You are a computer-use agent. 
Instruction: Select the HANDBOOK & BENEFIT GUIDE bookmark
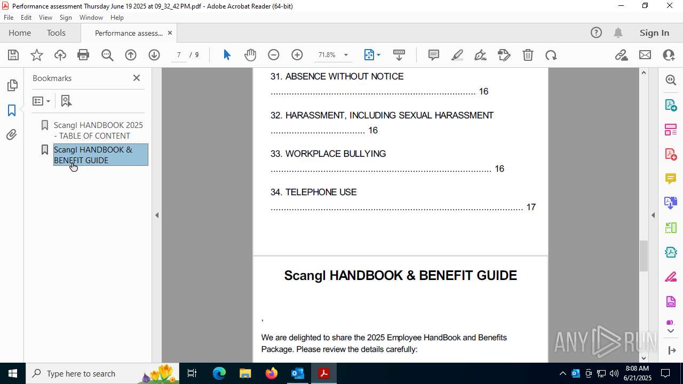[x=100, y=155]
